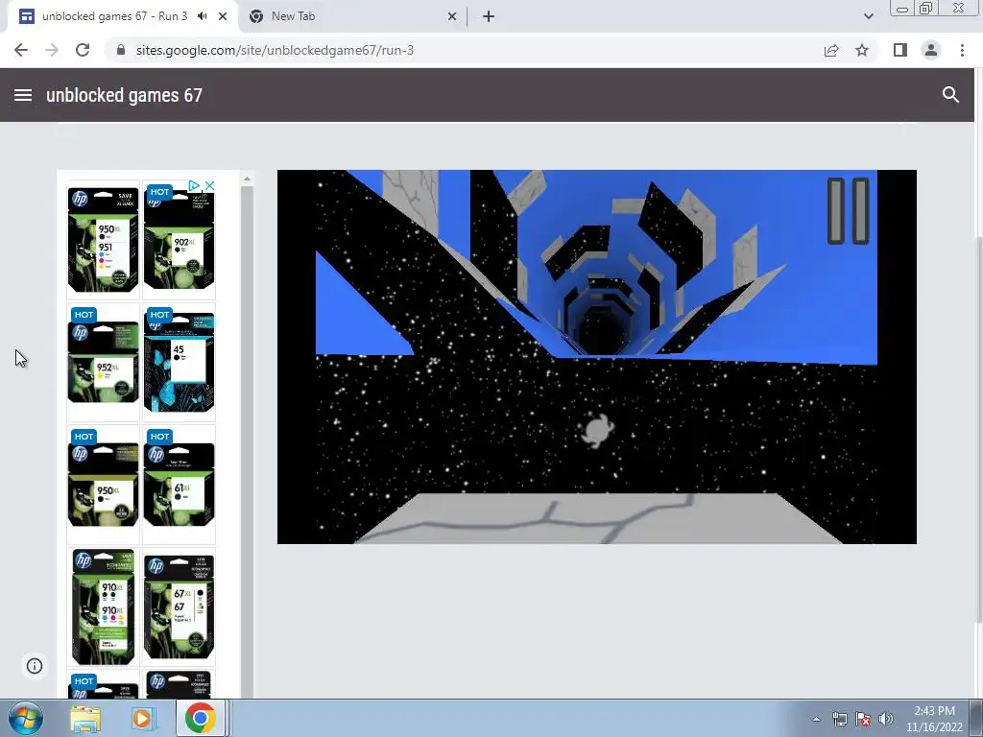Open HP 61XL ink ad
Viewport: 983px width, 737px height.
click(180, 483)
